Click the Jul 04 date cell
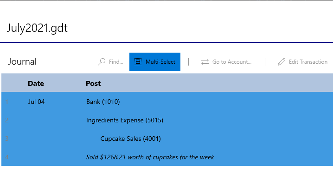This screenshot has width=333, height=169. 36,102
